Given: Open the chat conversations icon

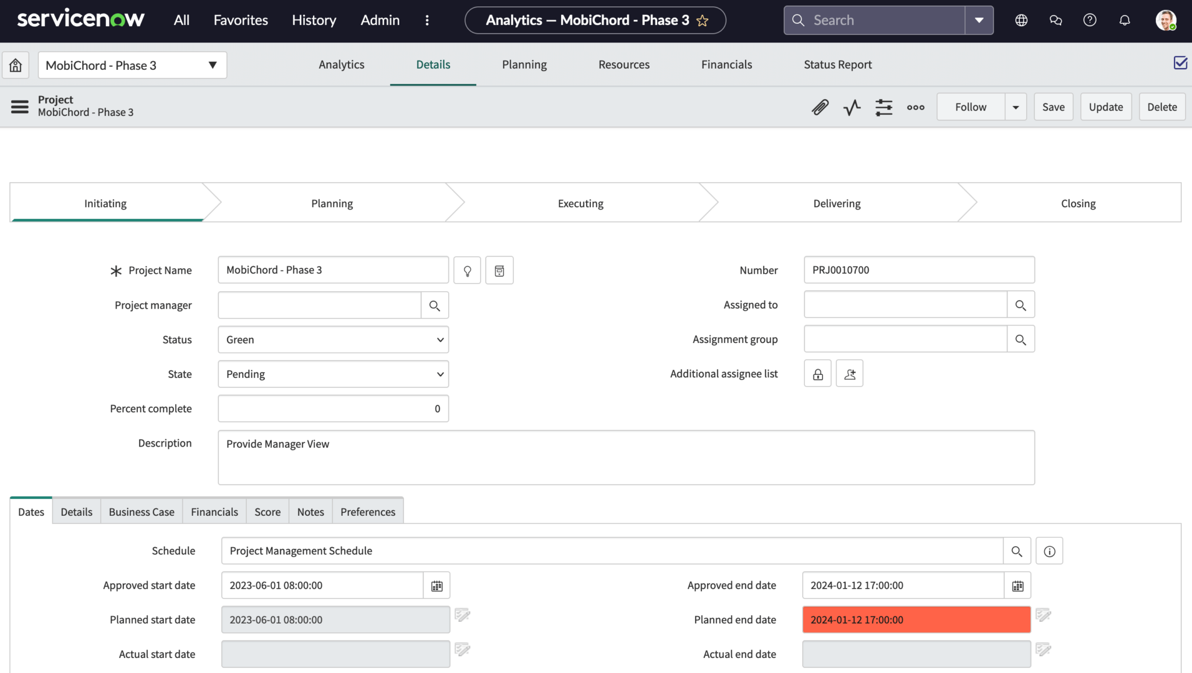Looking at the screenshot, I should [1056, 20].
